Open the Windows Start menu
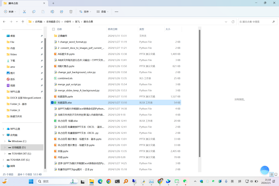279x186 pixels. click(31, 181)
